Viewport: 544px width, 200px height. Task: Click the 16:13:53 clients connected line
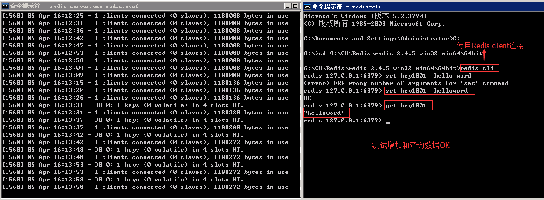pyautogui.click(x=145, y=172)
